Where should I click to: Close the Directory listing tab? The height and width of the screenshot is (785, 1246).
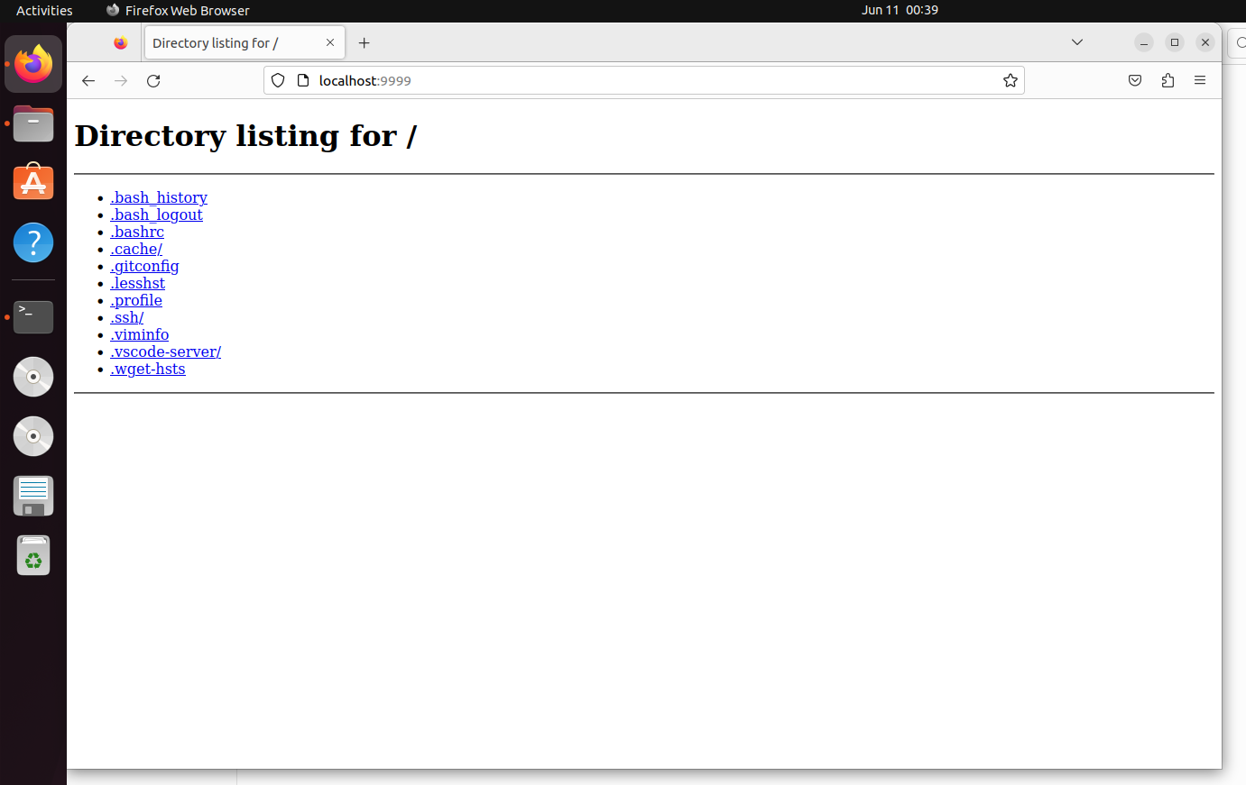[x=330, y=42]
